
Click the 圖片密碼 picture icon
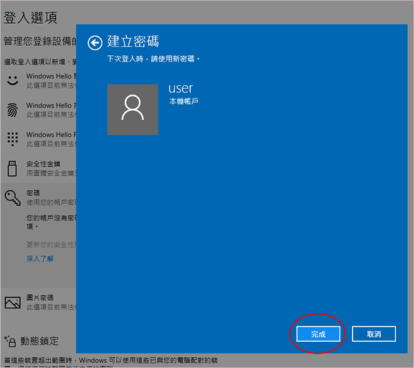click(12, 302)
